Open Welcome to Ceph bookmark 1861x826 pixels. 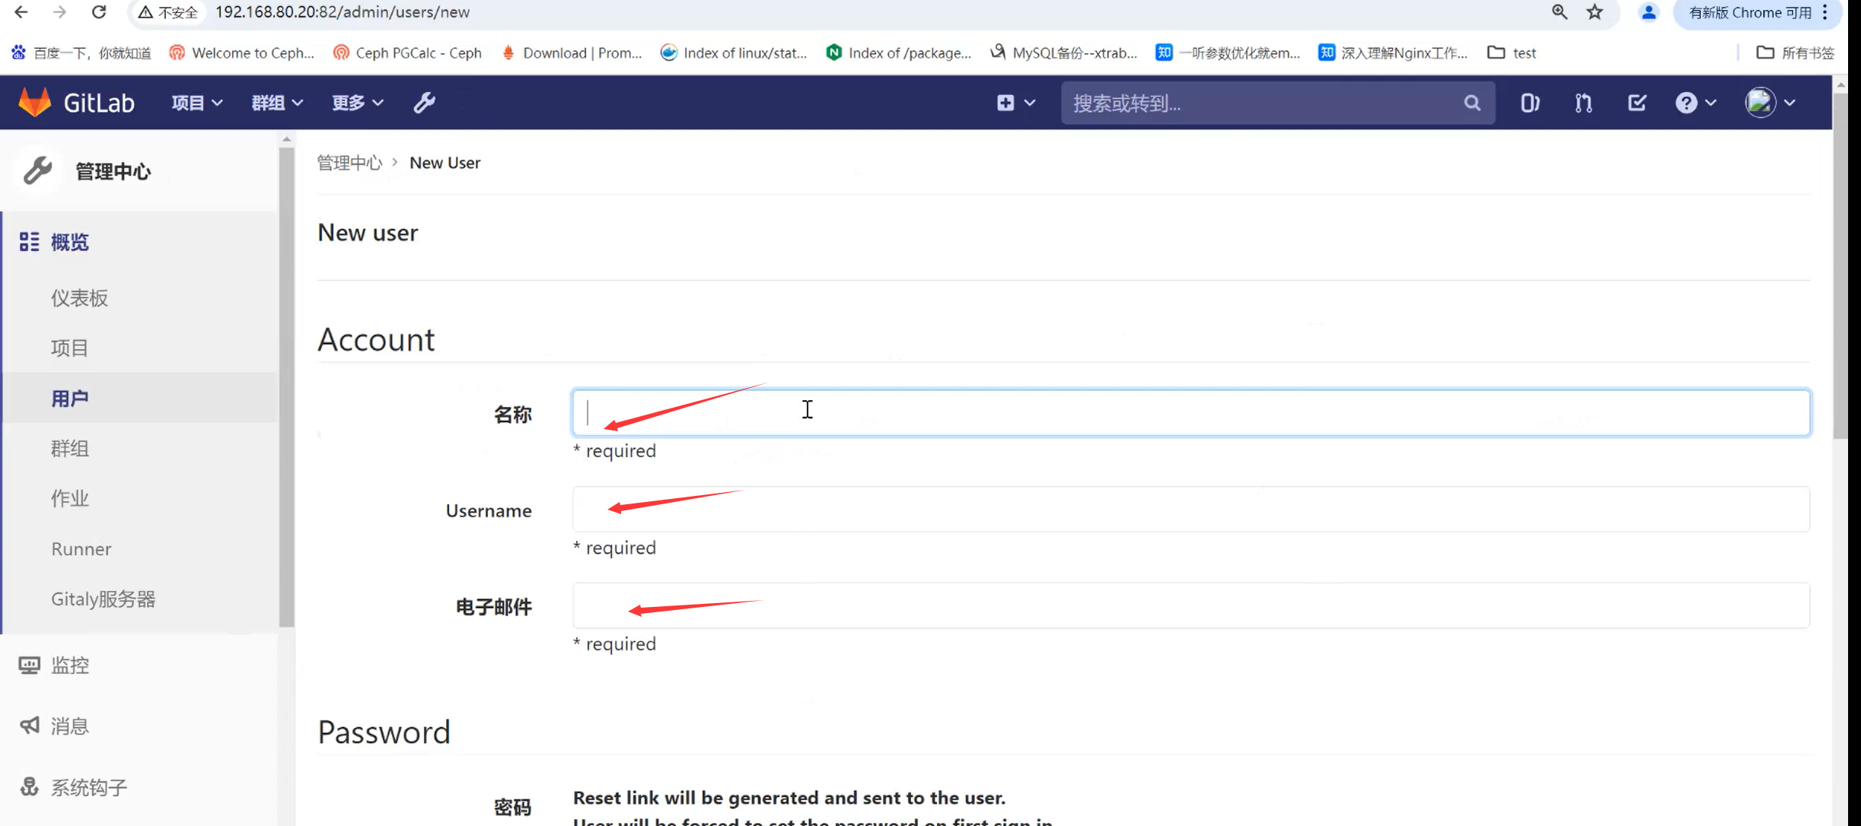[241, 52]
